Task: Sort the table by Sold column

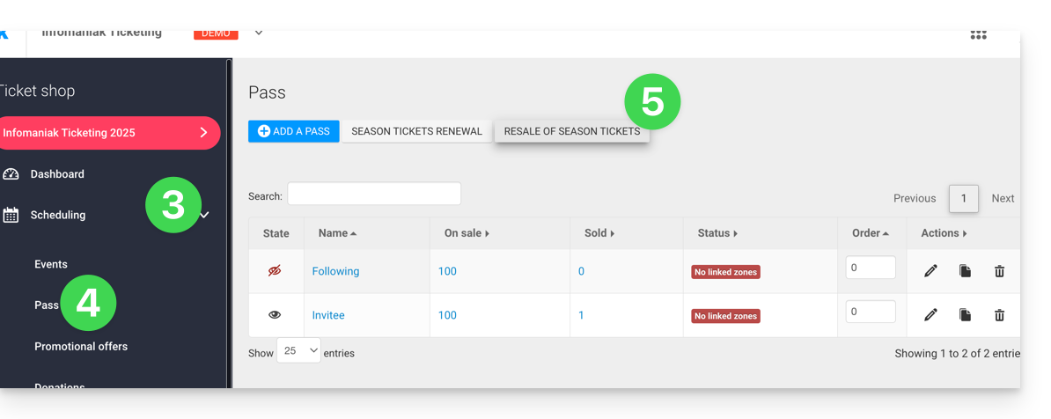Action: click(x=599, y=233)
